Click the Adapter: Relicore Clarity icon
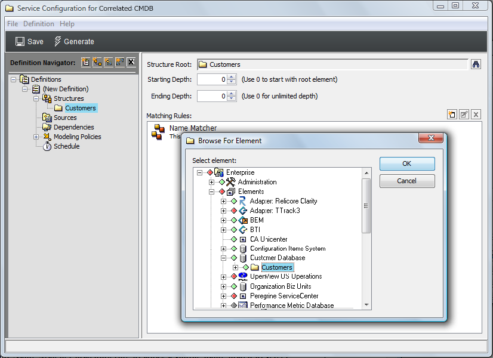Image resolution: width=493 pixels, height=358 pixels. [x=243, y=201]
